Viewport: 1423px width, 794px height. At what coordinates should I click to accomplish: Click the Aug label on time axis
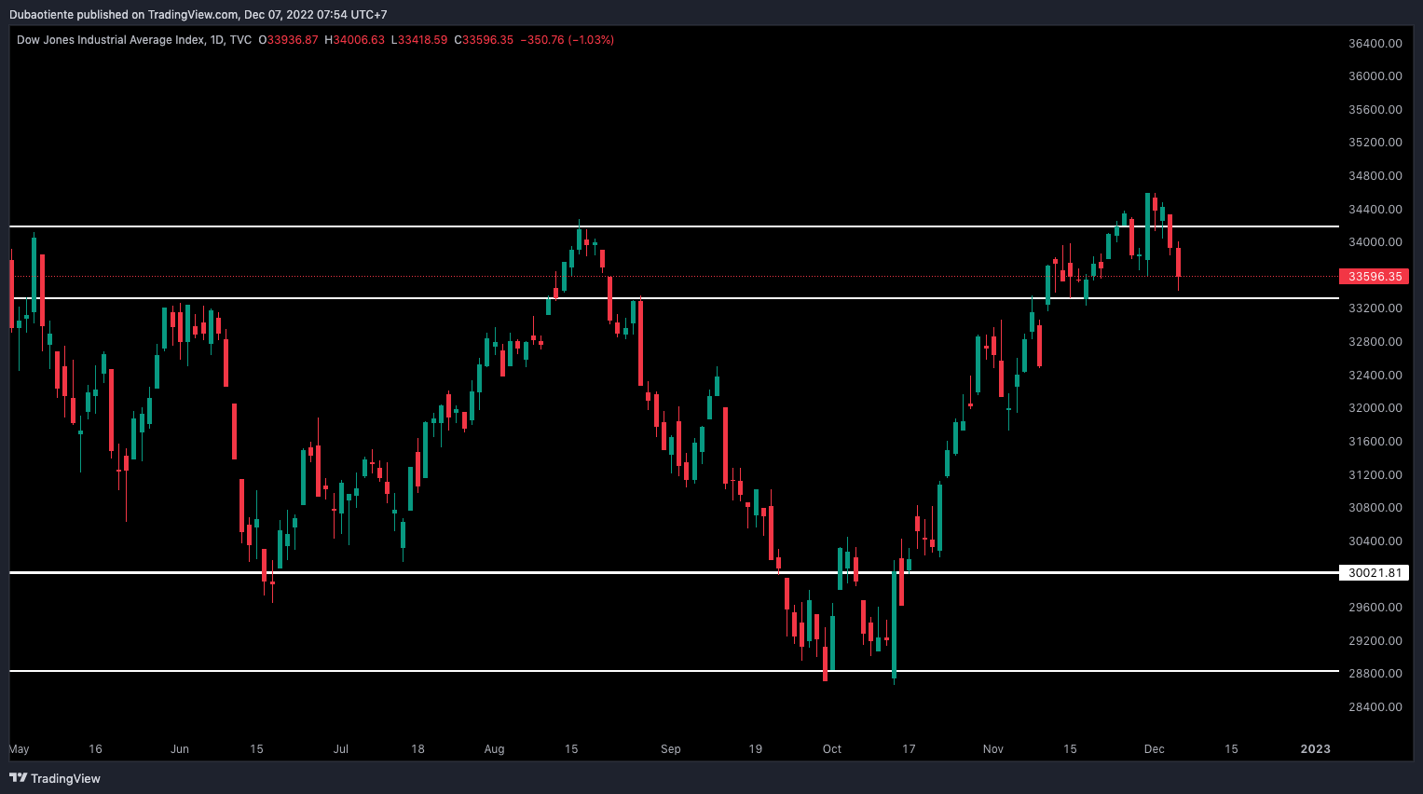click(494, 749)
